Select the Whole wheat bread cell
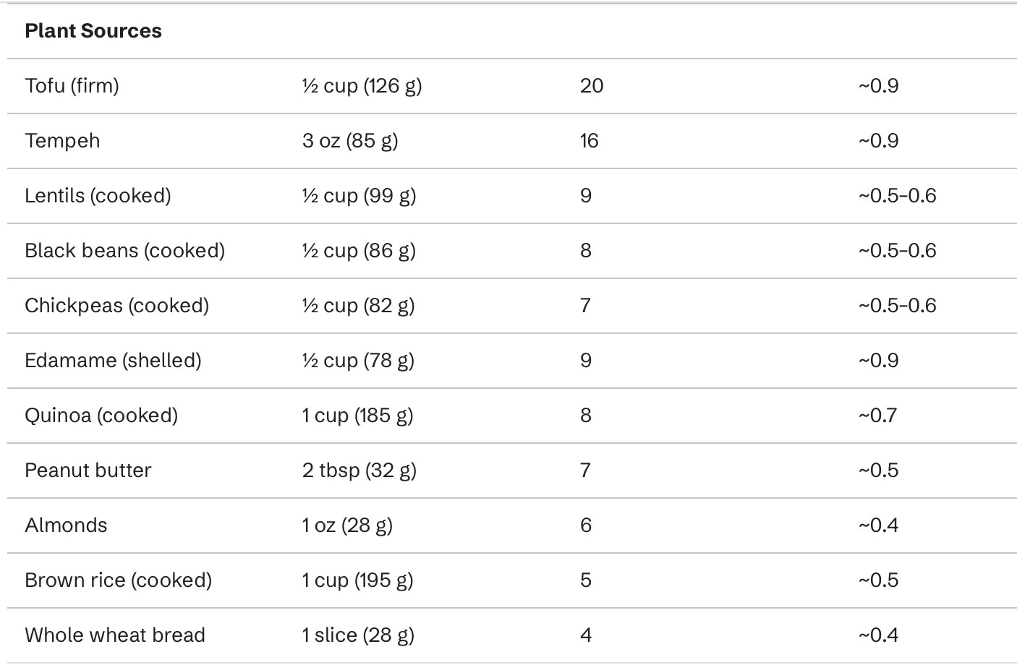The width and height of the screenshot is (1017, 665). (115, 635)
